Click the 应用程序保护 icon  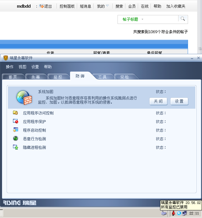click(16, 121)
